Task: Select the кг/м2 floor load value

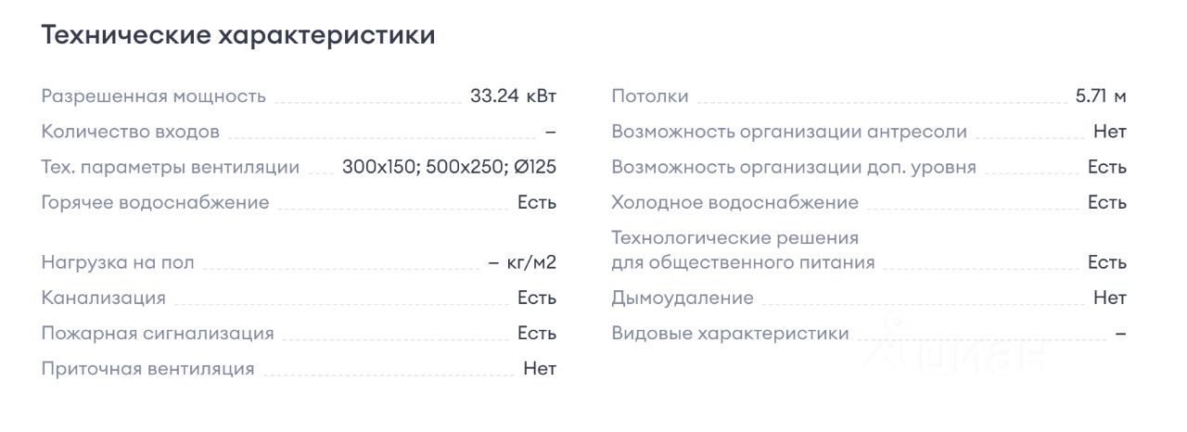Action: click(522, 262)
